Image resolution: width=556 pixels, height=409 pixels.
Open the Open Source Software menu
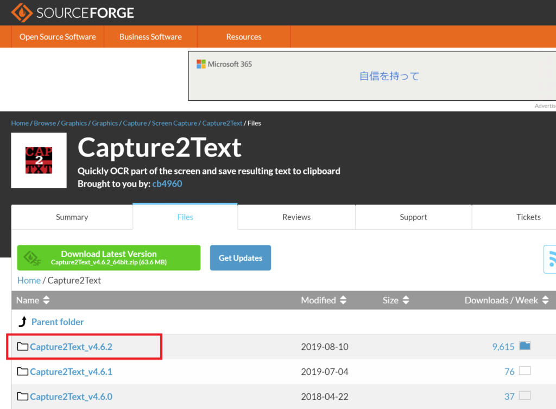[58, 36]
